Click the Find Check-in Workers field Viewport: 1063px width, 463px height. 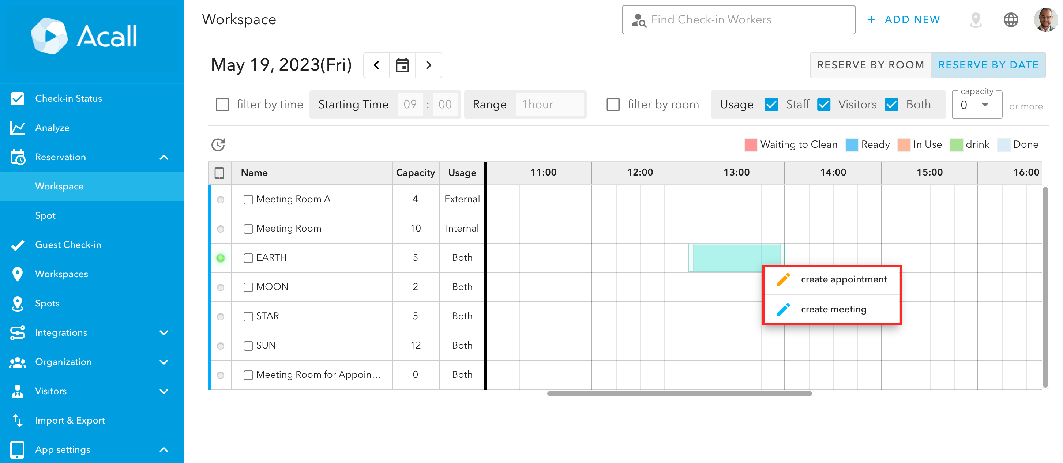click(x=738, y=20)
